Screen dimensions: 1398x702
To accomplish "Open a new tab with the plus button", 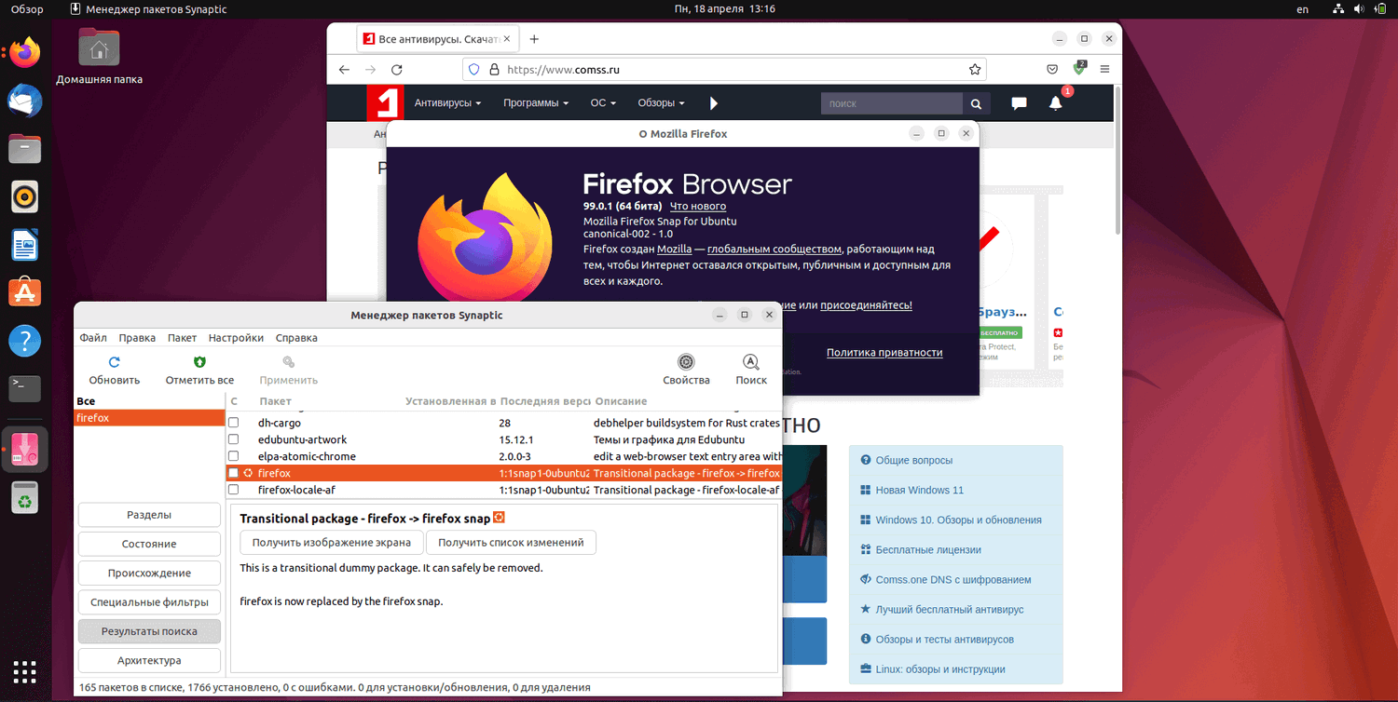I will 534,39.
